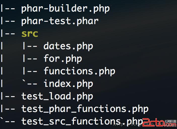Click index.php in src folder
This screenshot has height=129, width=177.
(68, 84)
